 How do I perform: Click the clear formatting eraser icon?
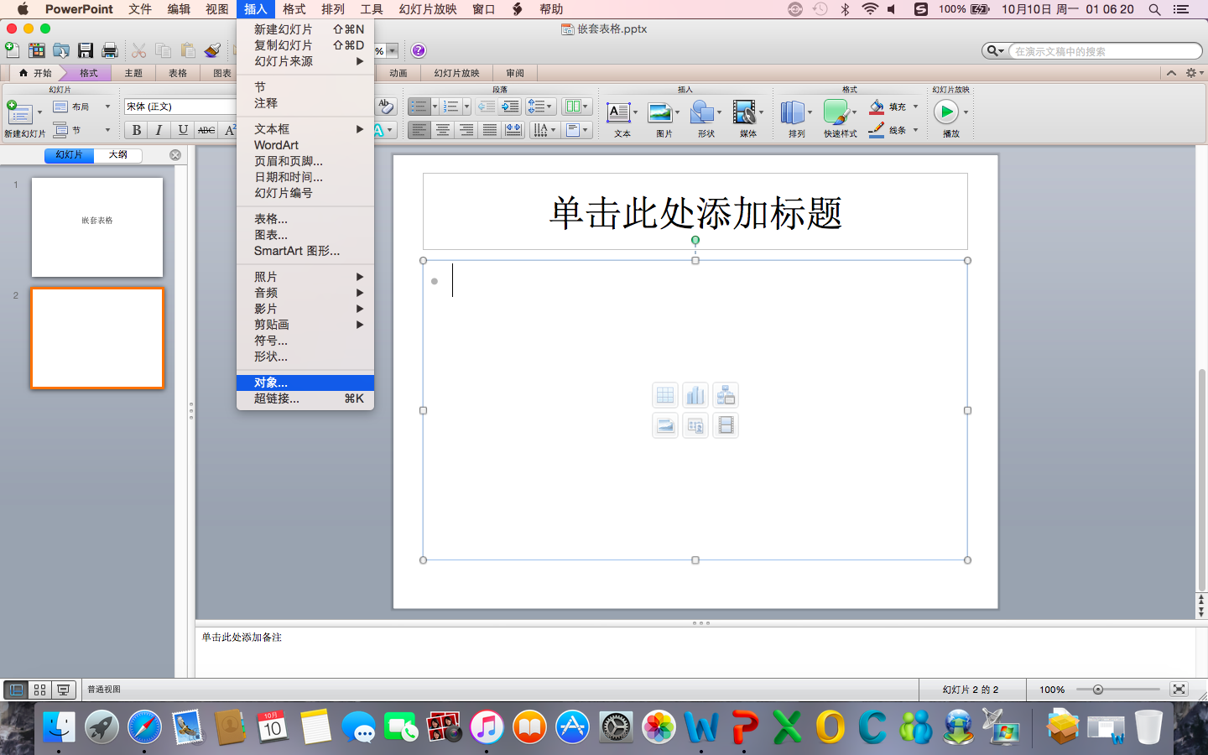pos(386,107)
